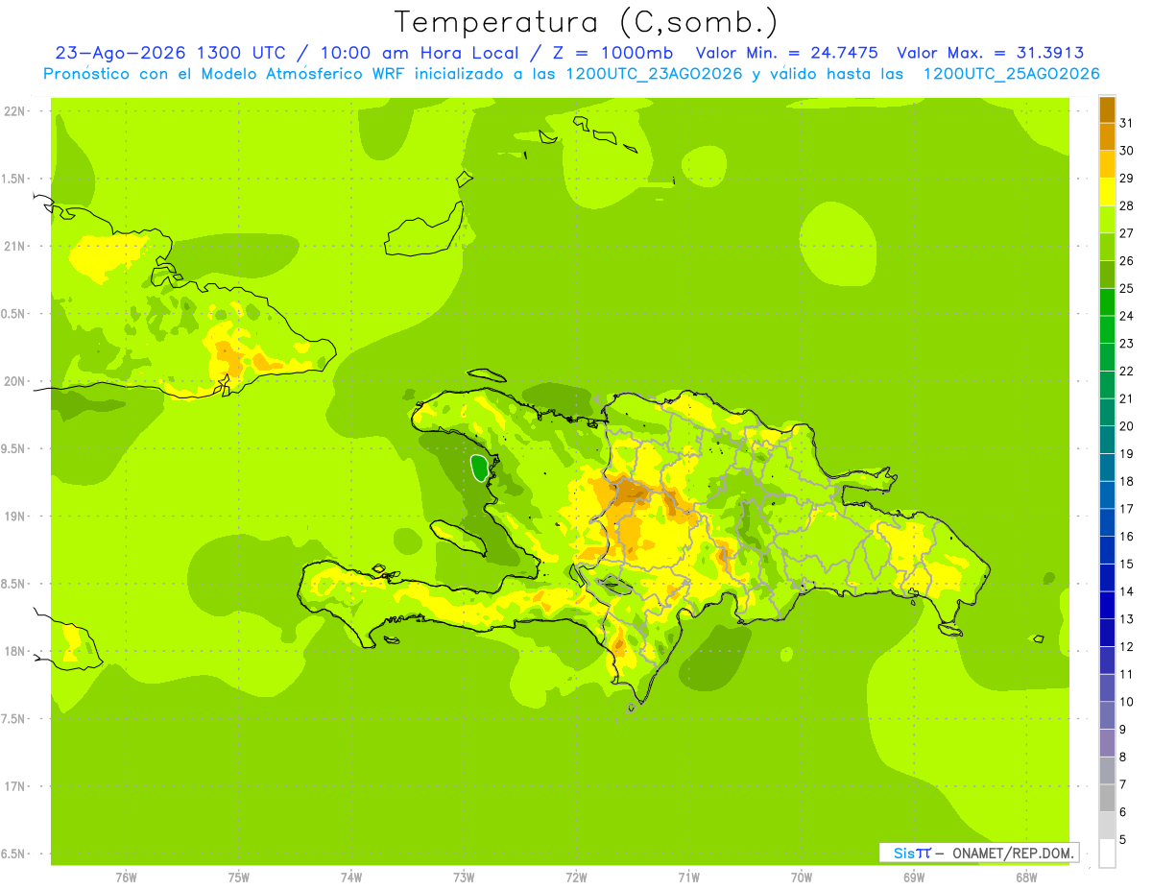Image resolution: width=1152 pixels, height=890 pixels.
Task: Click the '21N' latitude label
Action: pyautogui.click(x=16, y=247)
